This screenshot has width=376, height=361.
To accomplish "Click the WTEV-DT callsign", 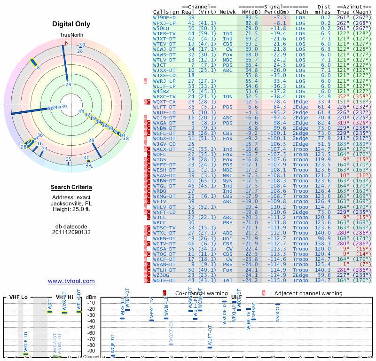I will click(164, 44).
